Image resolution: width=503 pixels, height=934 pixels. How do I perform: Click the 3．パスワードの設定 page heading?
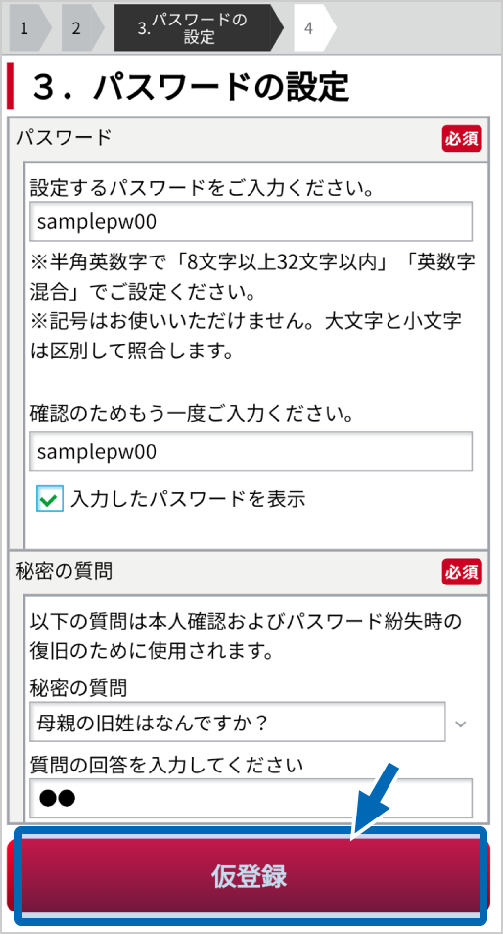coord(191,87)
